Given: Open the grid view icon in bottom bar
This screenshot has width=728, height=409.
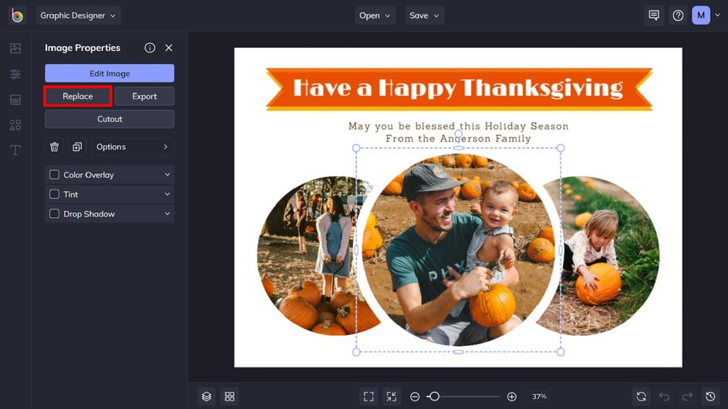Looking at the screenshot, I should pyautogui.click(x=229, y=397).
